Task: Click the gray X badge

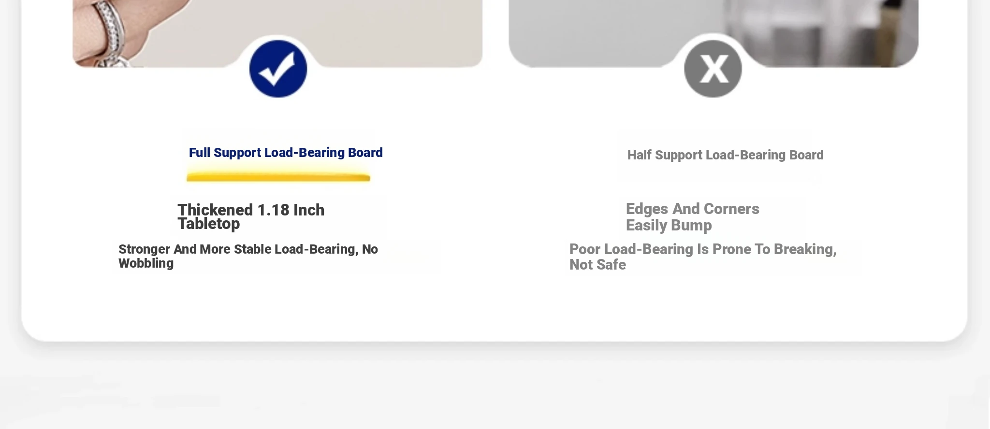Action: 713,69
